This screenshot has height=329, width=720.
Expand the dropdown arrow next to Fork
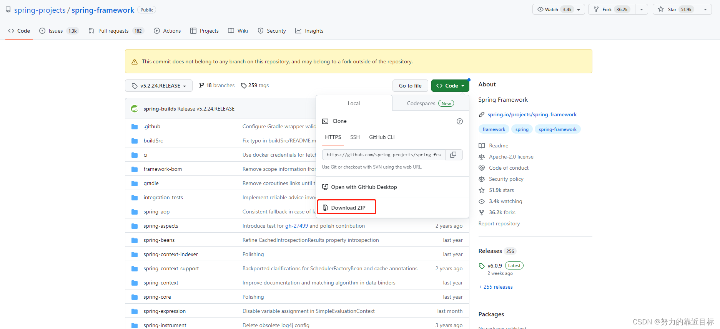(641, 9)
